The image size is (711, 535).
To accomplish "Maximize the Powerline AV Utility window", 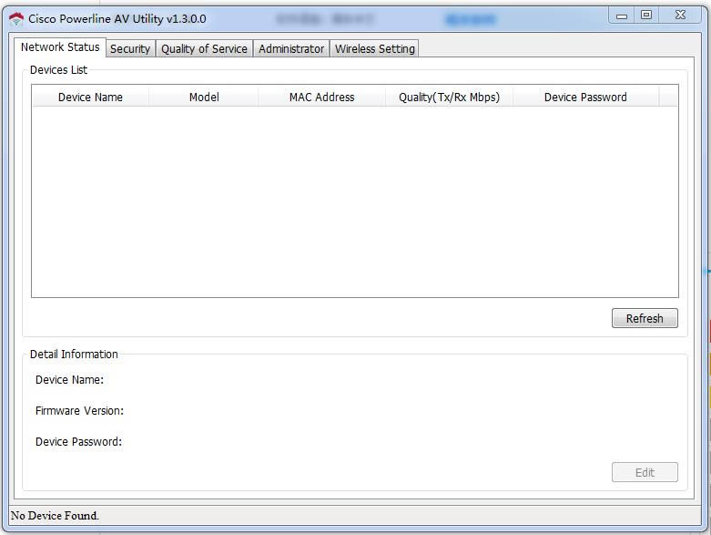I will [x=646, y=15].
